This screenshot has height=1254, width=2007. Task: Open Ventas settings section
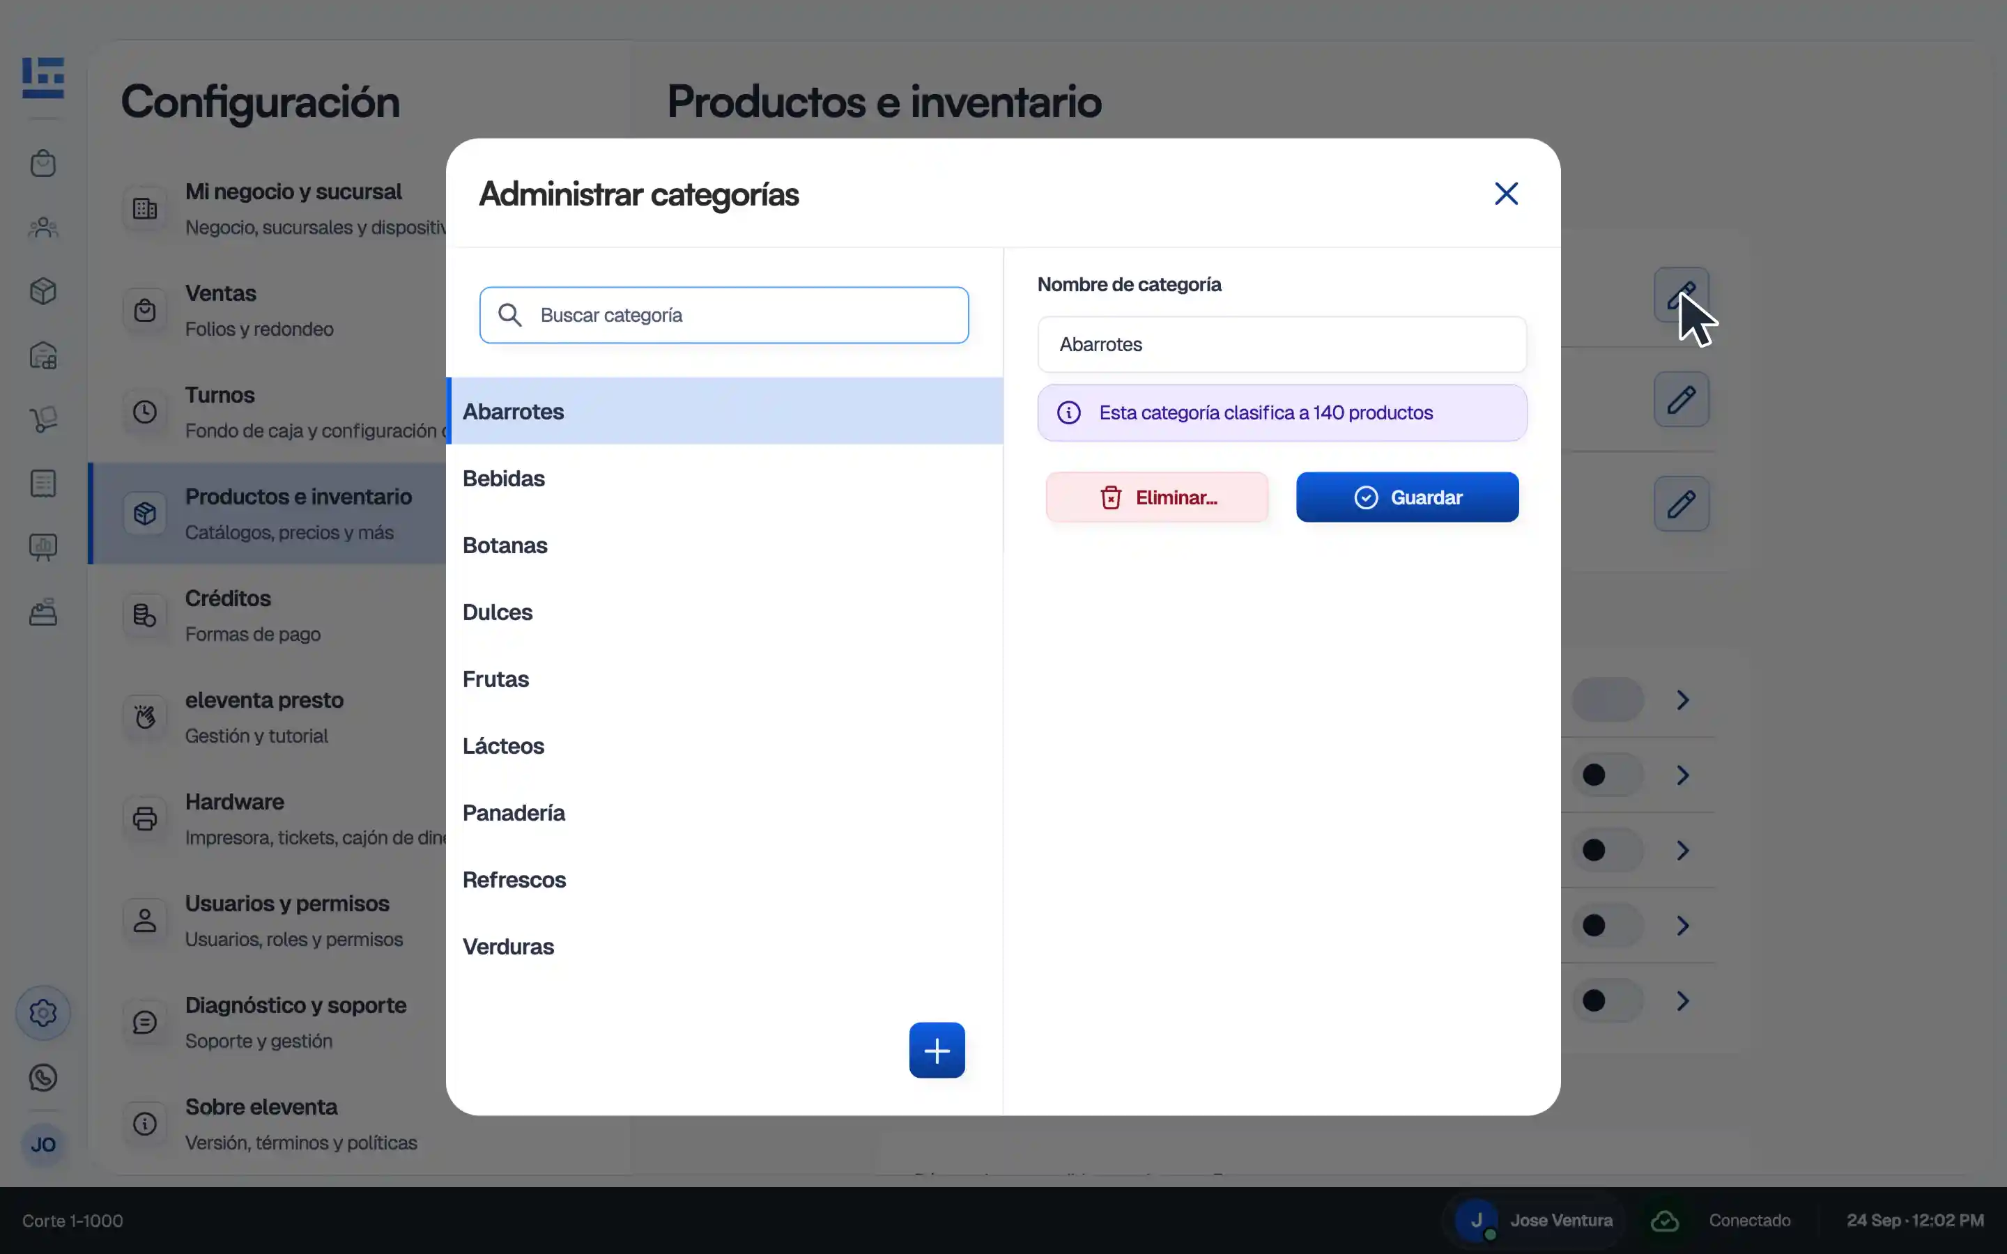(x=268, y=310)
